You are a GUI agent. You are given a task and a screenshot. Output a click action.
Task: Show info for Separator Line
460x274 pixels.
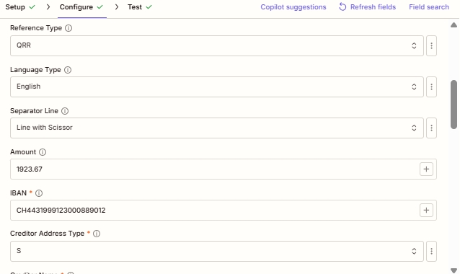(x=65, y=111)
